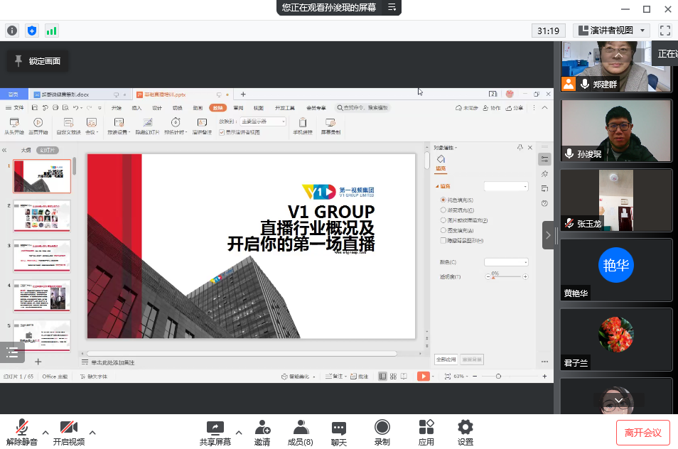
Task: Expand audio options arrow beside 解除静音
Action: click(45, 433)
